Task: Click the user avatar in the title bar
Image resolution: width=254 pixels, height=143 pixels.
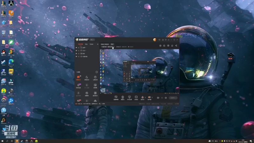Action: [155, 40]
